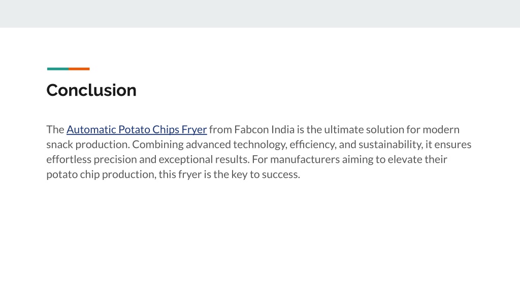520x292 pixels.
Task: Open the Automatic Potato Chips Fryer link
Action: 137,129
